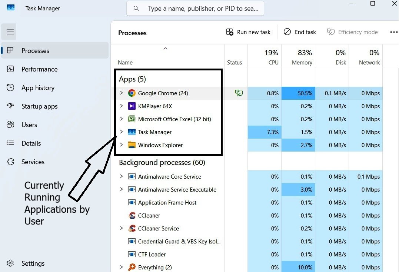Click the End task button
Viewport: 399px width, 272px height.
pos(300,32)
